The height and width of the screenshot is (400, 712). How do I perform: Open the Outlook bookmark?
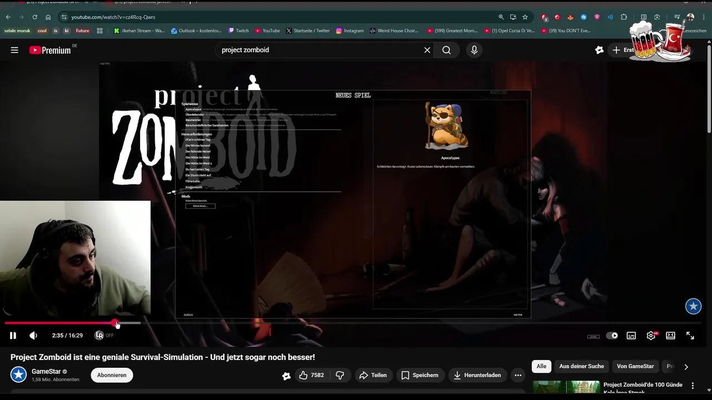click(x=196, y=31)
